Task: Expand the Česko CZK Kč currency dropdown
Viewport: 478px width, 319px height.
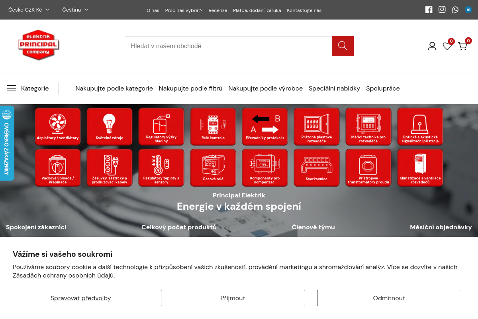Action: 29,10
